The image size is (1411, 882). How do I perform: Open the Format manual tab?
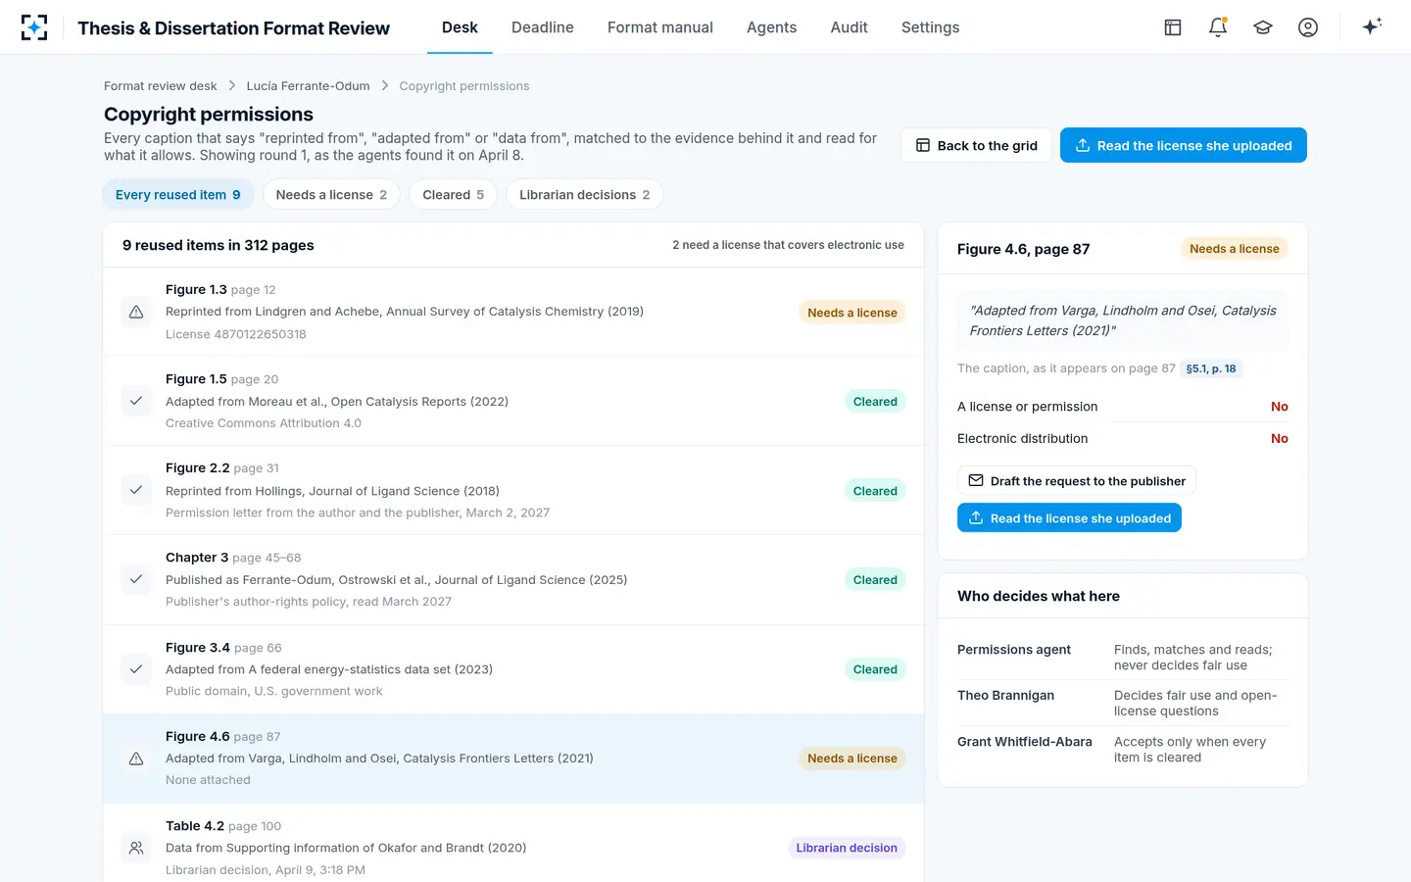pos(660,27)
